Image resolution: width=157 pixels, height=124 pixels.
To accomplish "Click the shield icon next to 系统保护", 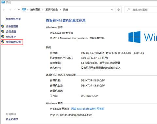I will coord(3,37).
